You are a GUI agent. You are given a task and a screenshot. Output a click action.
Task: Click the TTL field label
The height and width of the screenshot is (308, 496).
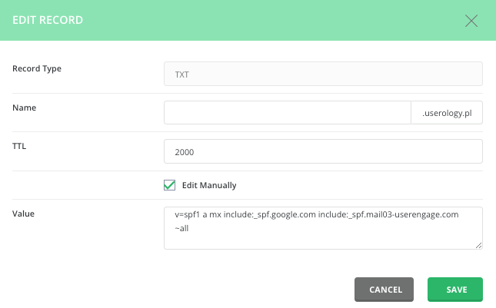pos(21,144)
